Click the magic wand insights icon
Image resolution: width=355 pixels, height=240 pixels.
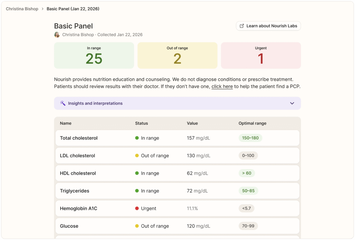[x=63, y=103]
